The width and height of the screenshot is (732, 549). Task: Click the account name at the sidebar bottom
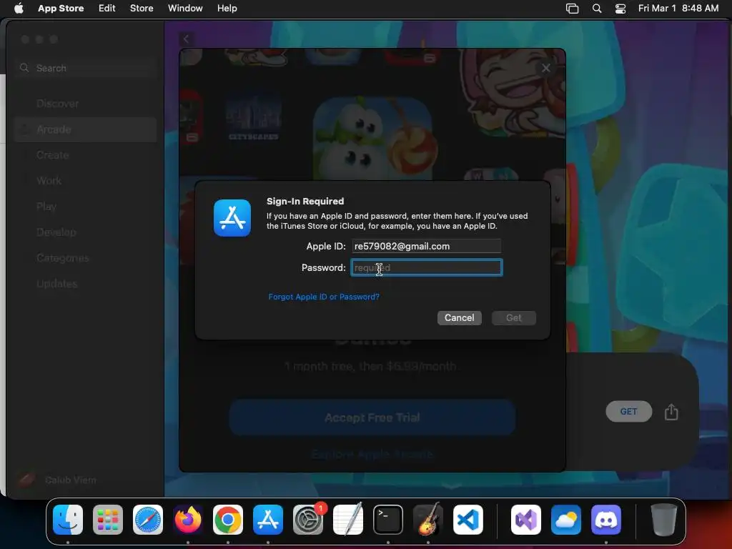71,480
